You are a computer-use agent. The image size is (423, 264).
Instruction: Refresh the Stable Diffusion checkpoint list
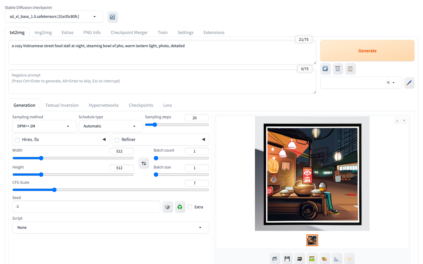tap(112, 17)
